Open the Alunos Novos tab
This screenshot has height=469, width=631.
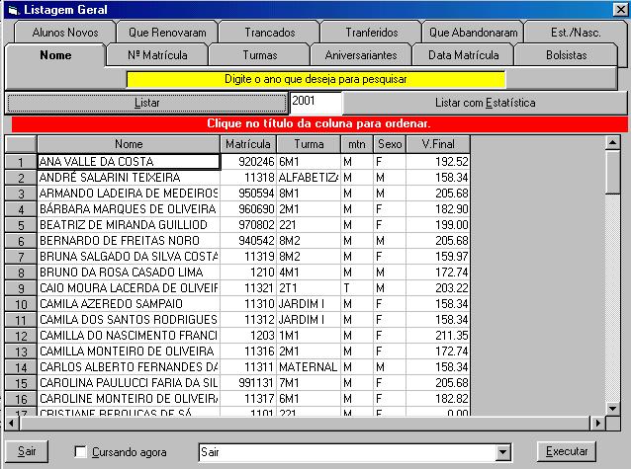point(65,32)
